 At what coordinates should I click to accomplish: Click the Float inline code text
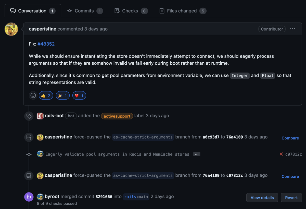click(x=268, y=76)
